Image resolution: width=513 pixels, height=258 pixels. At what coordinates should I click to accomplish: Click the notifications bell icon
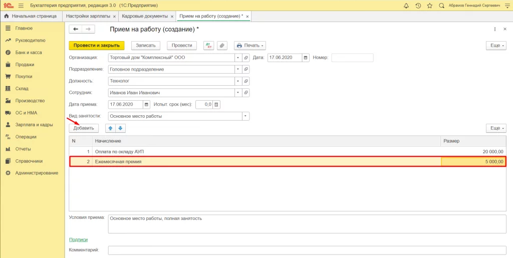406,6
